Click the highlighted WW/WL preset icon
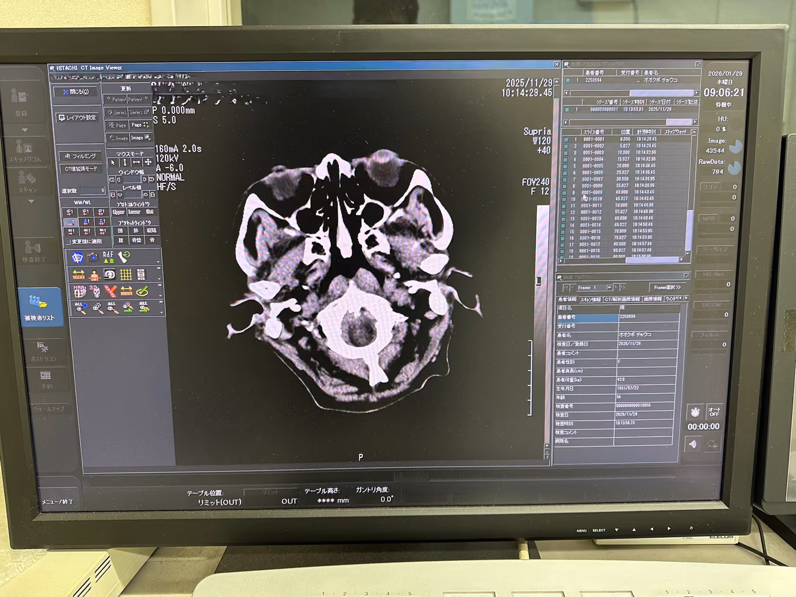The width and height of the screenshot is (796, 597). click(70, 222)
